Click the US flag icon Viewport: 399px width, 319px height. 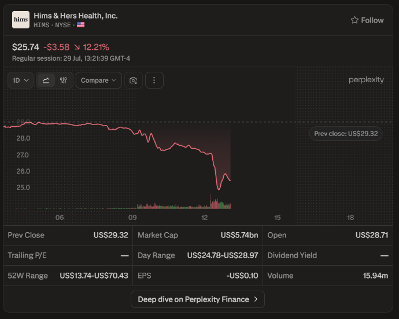[80, 25]
